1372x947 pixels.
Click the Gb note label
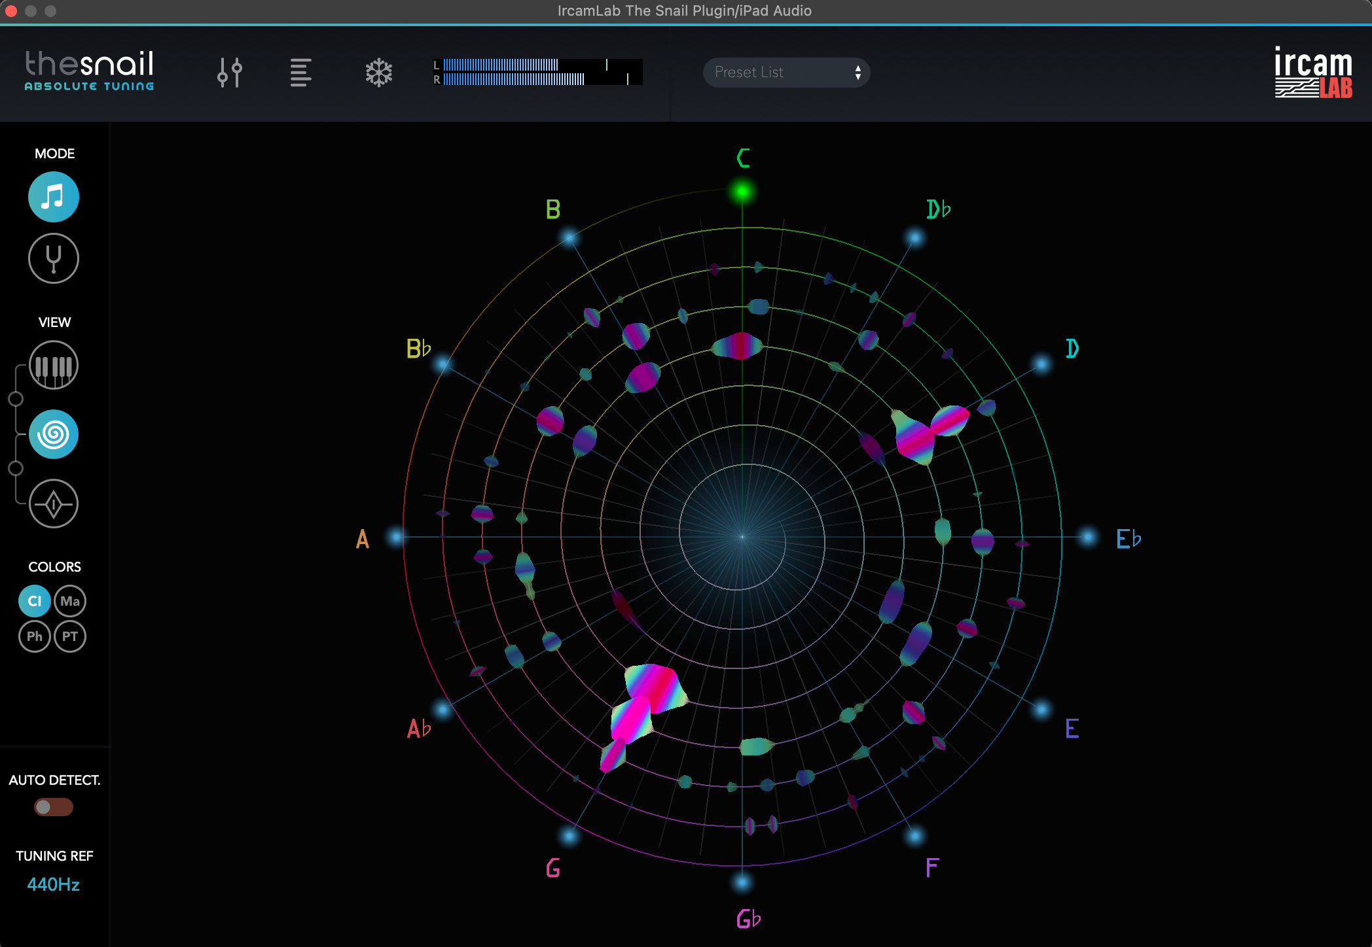(x=748, y=919)
